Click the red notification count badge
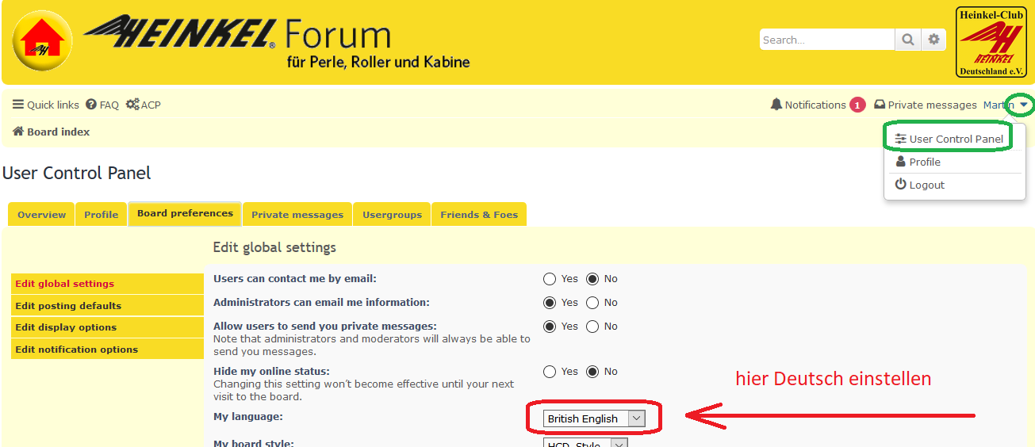 (x=857, y=105)
